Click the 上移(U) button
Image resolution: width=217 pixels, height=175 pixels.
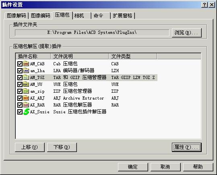pos(30,147)
